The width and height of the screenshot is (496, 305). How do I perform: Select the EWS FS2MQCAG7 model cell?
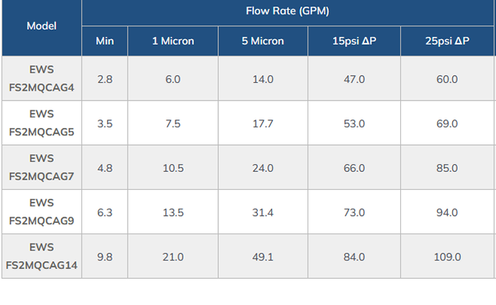click(41, 168)
